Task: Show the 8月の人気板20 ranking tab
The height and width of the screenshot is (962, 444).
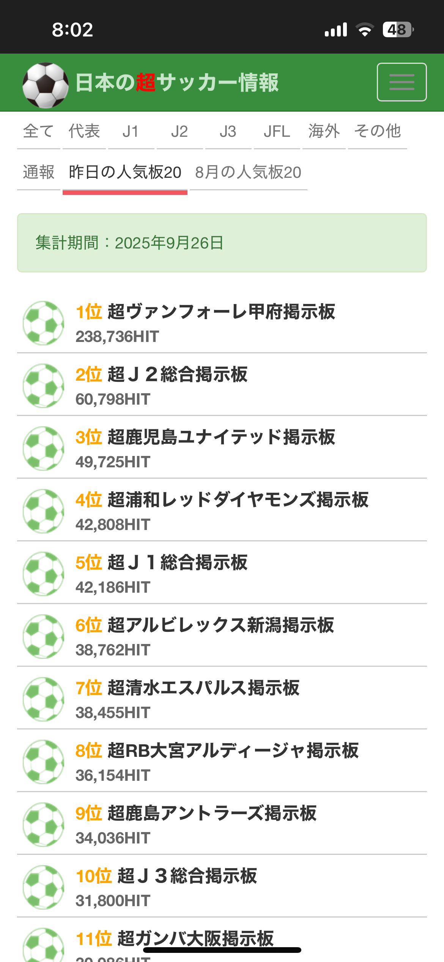Action: (248, 172)
